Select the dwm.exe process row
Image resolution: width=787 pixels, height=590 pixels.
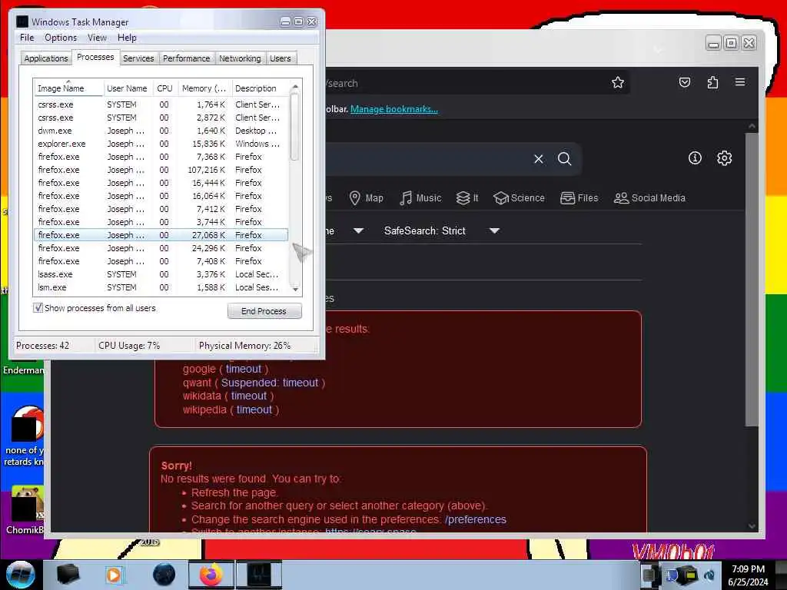point(161,131)
